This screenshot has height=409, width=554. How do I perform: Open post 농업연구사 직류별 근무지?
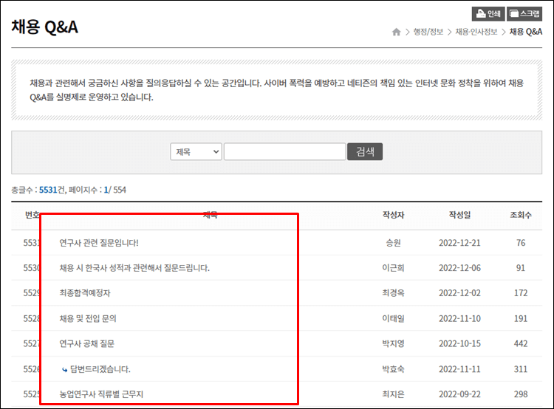(x=101, y=394)
